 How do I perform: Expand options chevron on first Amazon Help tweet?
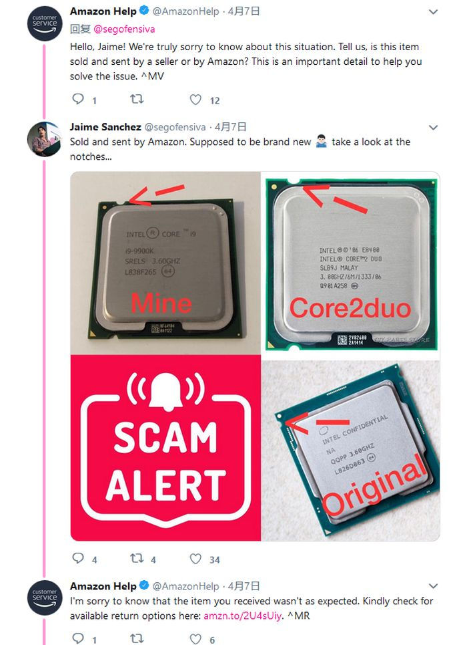pyautogui.click(x=433, y=12)
